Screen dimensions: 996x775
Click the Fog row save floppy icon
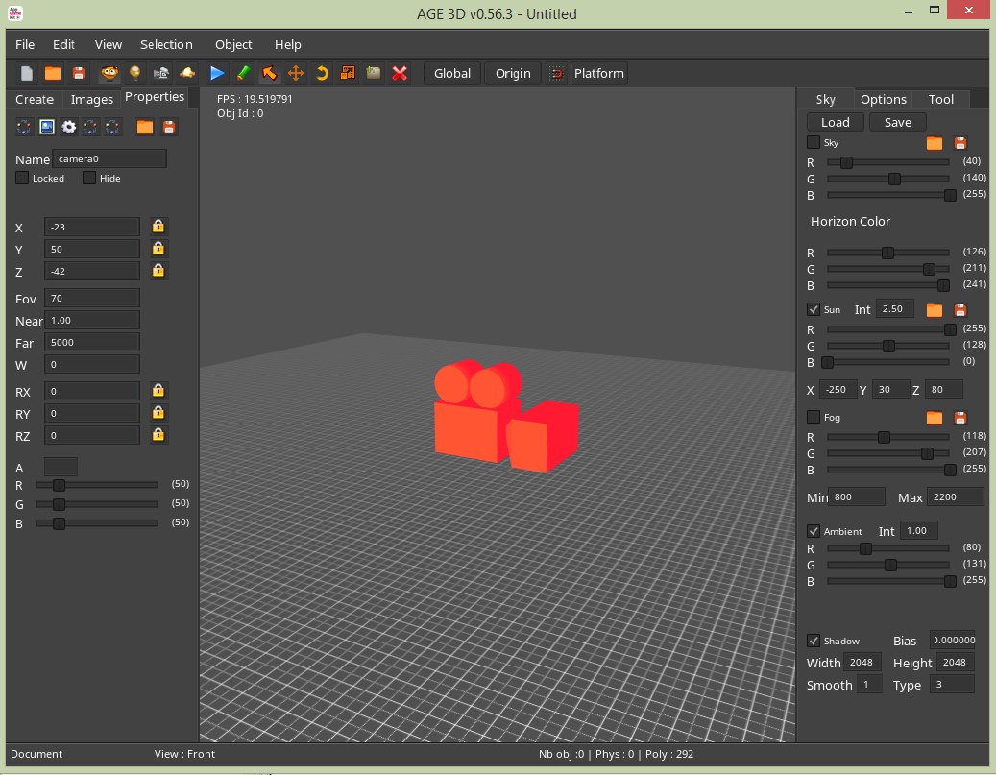click(x=960, y=418)
